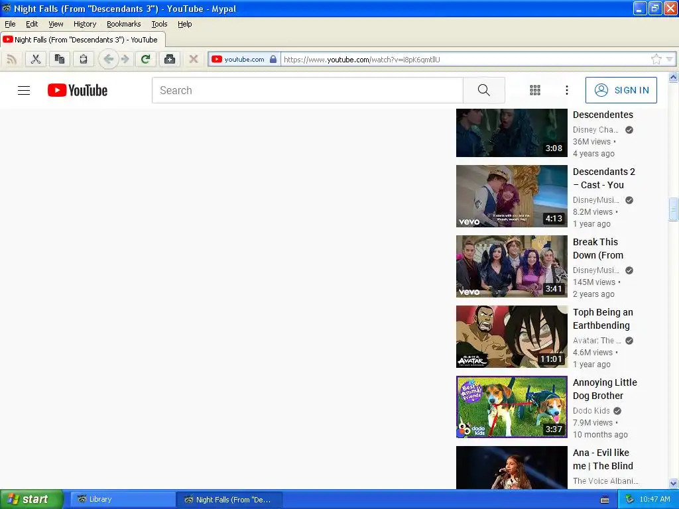This screenshot has height=509, width=679.
Task: Open the Descendants 2 thumbnail 4:13
Action: click(511, 196)
